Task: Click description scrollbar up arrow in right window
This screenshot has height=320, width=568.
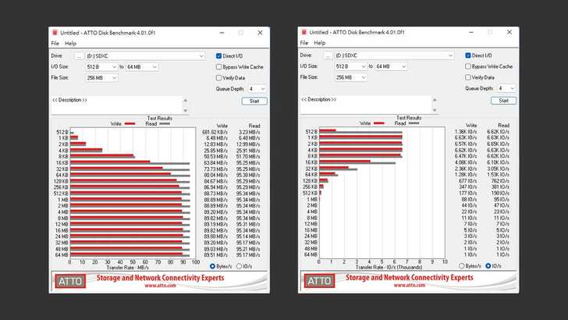Action: pyautogui.click(x=435, y=100)
